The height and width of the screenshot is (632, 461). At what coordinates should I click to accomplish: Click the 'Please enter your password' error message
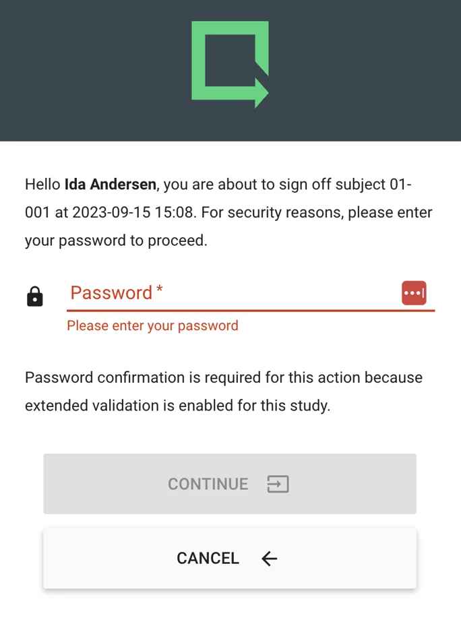point(152,325)
